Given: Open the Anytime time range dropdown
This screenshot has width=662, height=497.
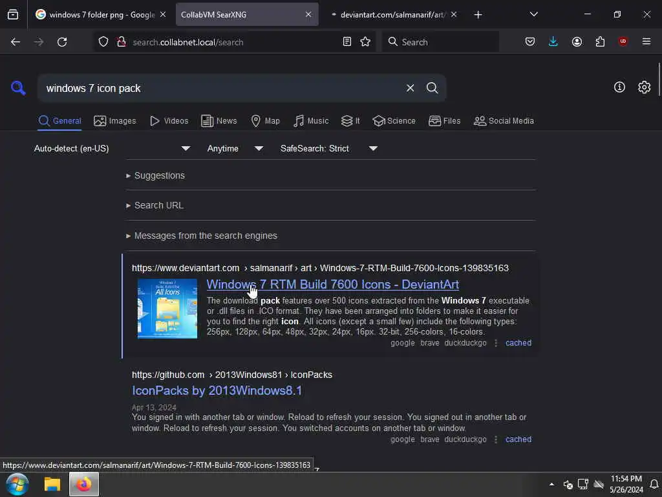Looking at the screenshot, I should (x=235, y=149).
